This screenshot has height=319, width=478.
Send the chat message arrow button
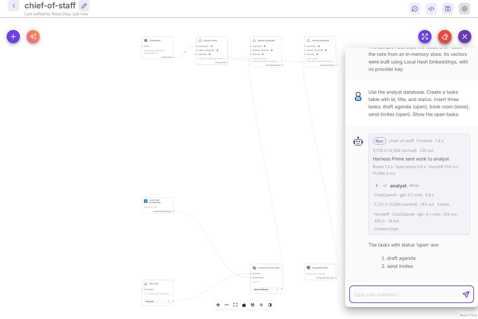click(x=466, y=294)
